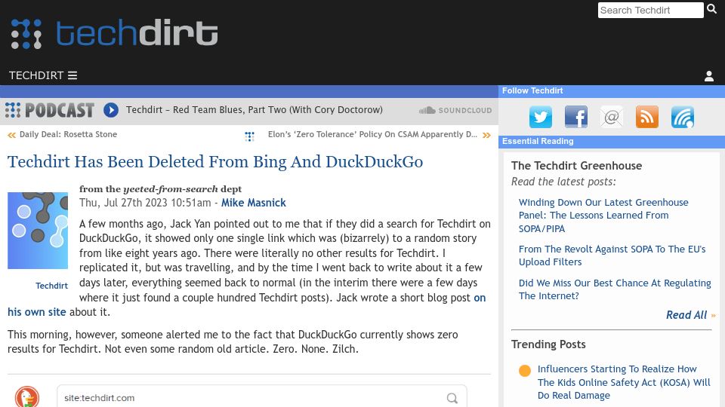The width and height of the screenshot is (725, 407).
Task: Click the blue podcast feed icon
Action: (683, 117)
